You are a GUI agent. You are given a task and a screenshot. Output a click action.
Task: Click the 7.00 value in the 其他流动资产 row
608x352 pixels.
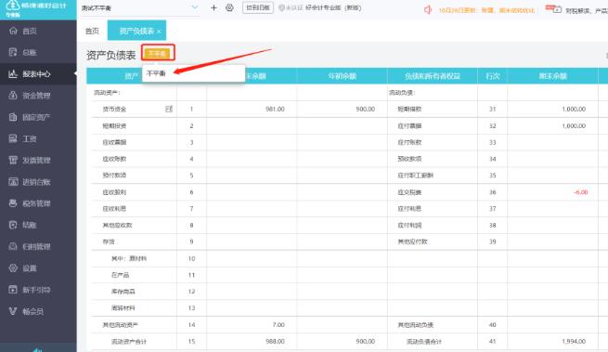278,325
